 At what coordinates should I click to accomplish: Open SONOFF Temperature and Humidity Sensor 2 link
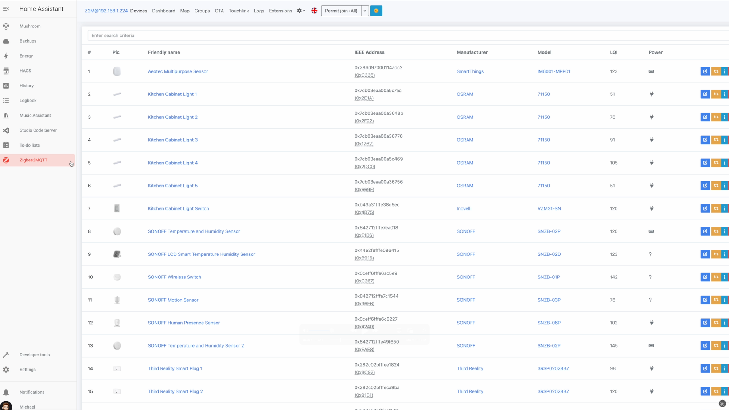[x=196, y=346]
